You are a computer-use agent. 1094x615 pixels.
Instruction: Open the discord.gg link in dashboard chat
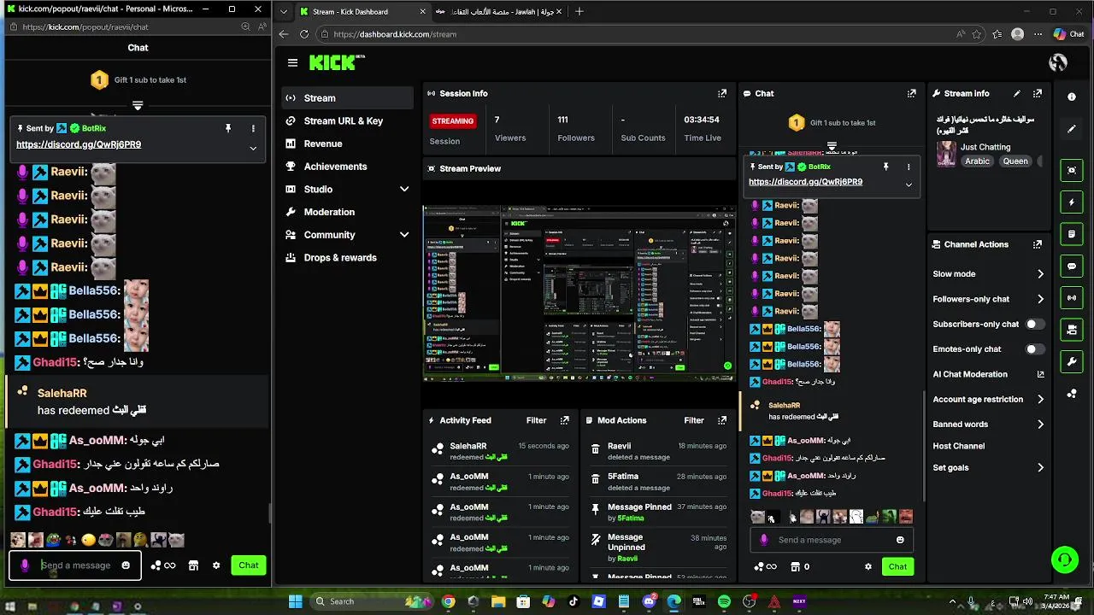click(805, 182)
